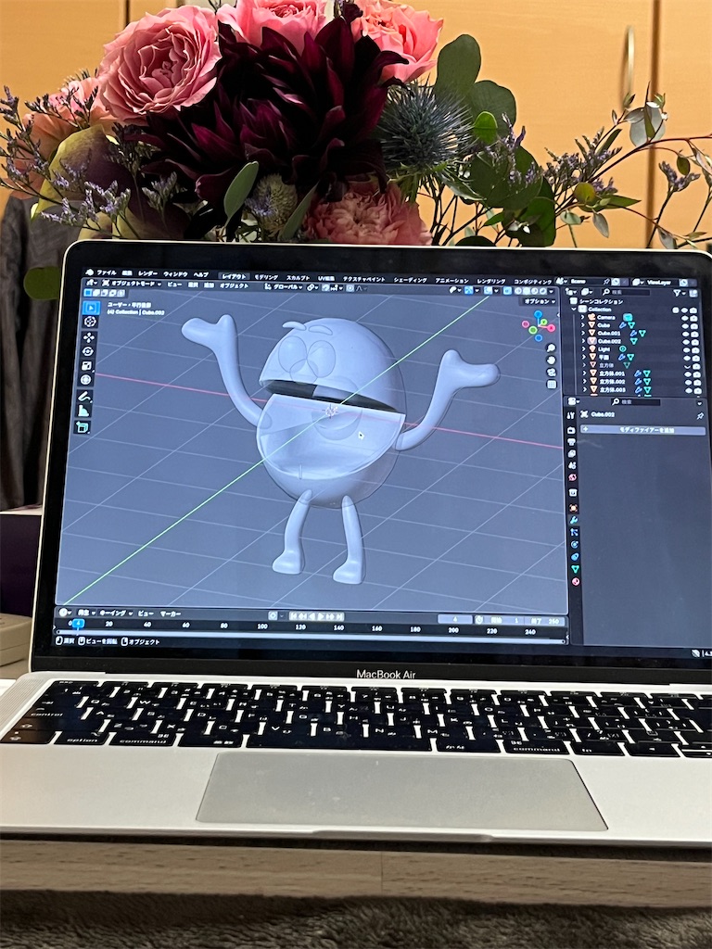This screenshot has height=949, width=712.
Task: Open the ヘルプ menu
Action: (201, 274)
